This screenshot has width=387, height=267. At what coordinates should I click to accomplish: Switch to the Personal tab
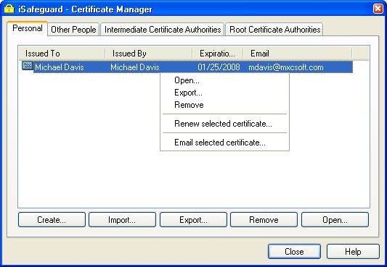(x=28, y=28)
